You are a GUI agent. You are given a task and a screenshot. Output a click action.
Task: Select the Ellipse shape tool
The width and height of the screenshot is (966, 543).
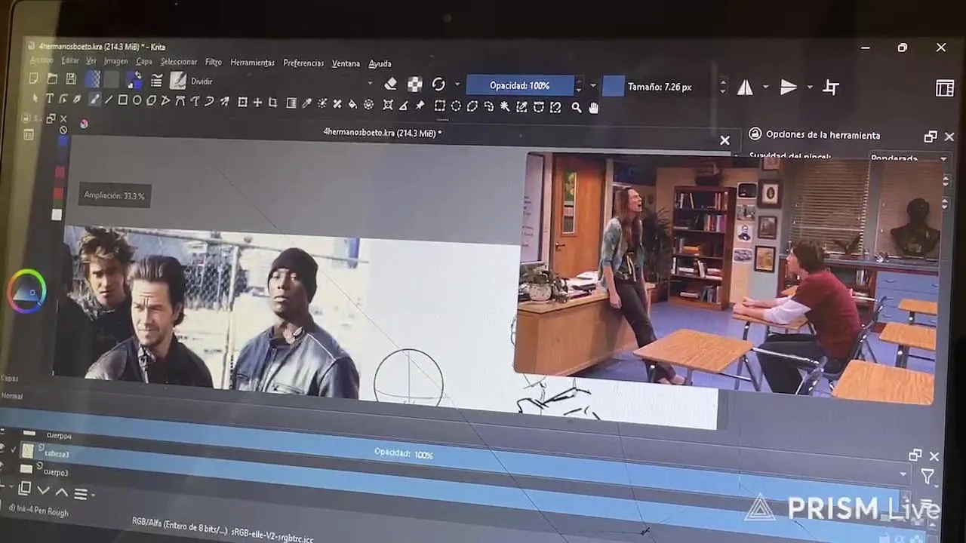(137, 100)
